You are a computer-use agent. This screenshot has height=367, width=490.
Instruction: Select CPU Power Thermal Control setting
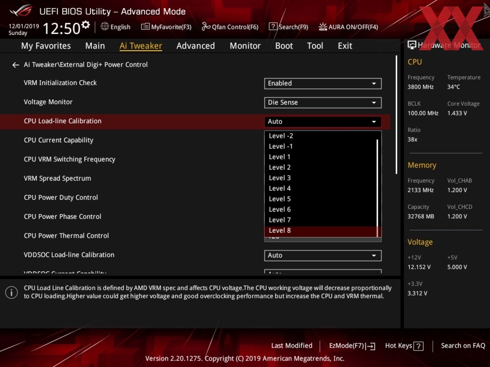click(66, 235)
